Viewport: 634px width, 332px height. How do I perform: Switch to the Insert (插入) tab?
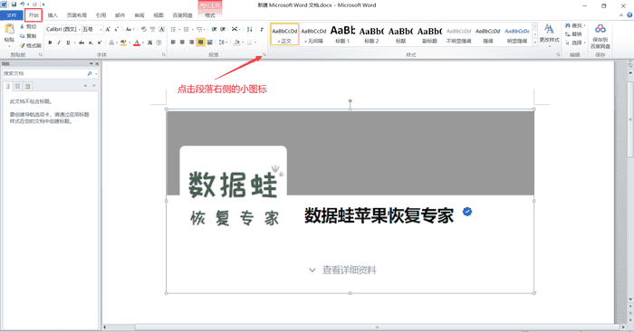(x=53, y=15)
